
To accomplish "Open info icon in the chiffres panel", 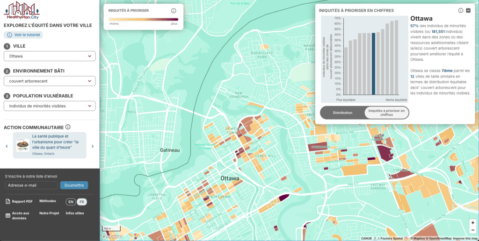I will click(461, 10).
